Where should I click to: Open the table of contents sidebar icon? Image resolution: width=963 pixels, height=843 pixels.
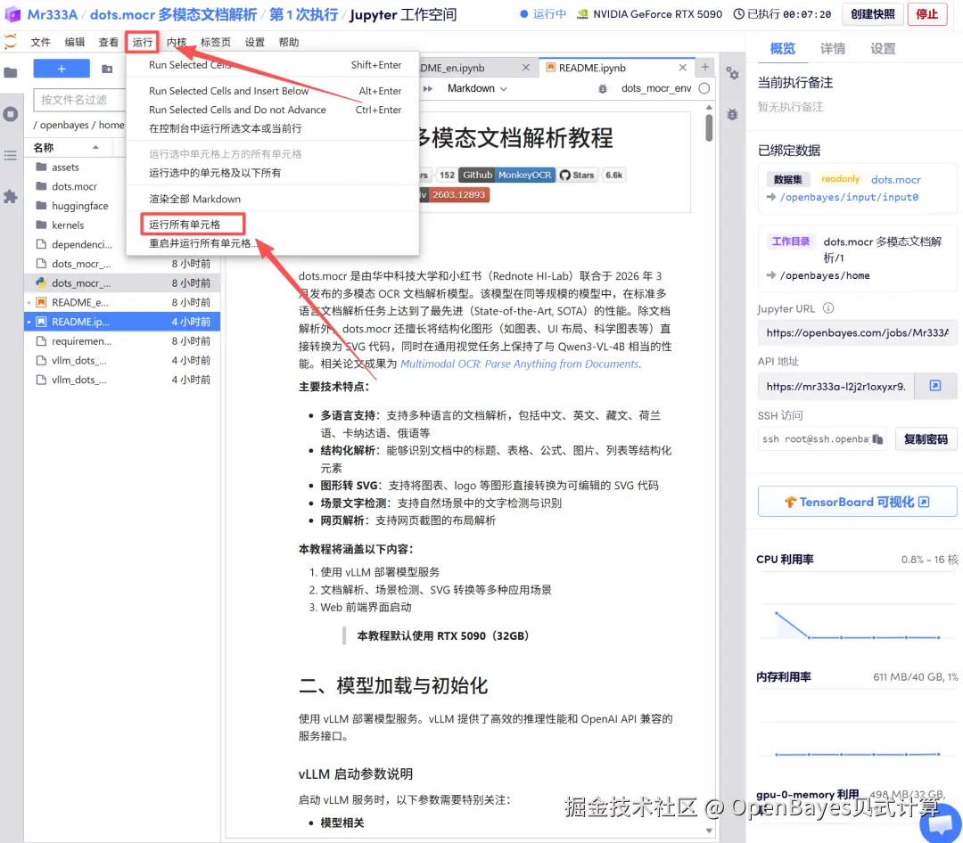[11, 155]
